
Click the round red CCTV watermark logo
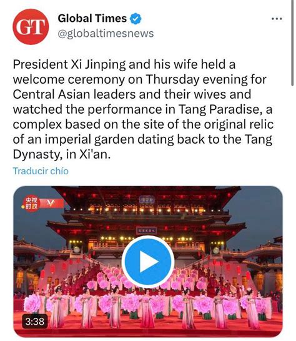31,204
